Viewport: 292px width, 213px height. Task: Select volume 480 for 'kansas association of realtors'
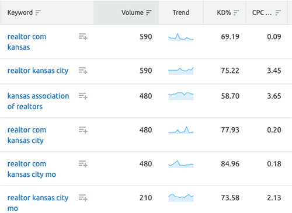click(145, 96)
